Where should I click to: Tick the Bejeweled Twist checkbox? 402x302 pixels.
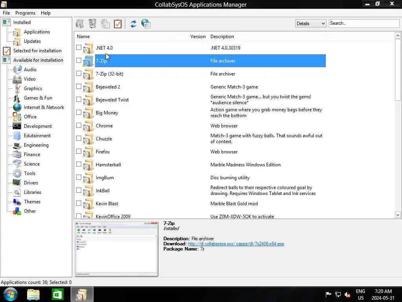point(79,99)
